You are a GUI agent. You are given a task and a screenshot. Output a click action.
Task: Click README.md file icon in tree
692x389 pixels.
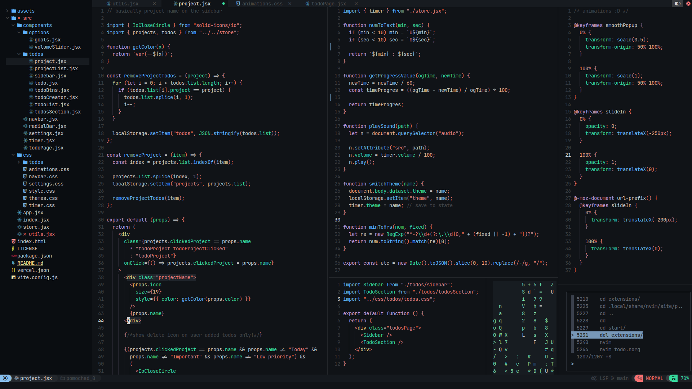(x=13, y=263)
